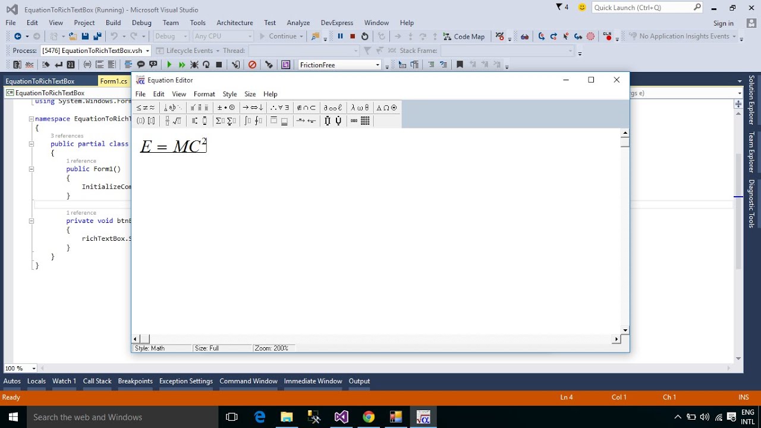Open relational symbols palette in Equation Editor

146,108
